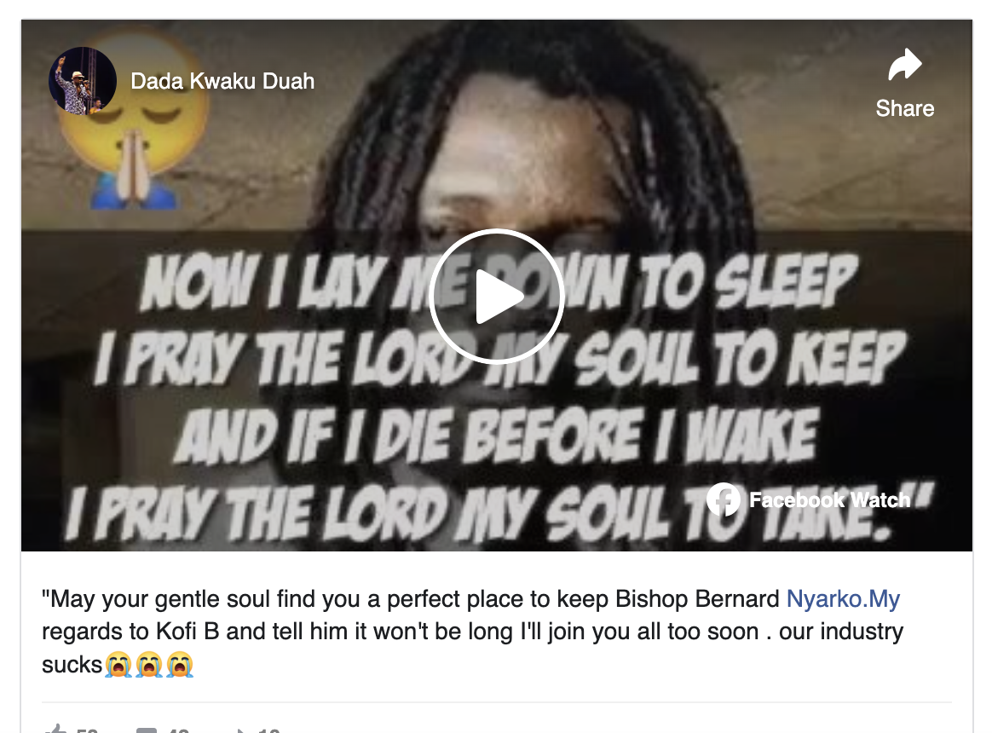Open the Dada Kwaku Duah name link
The height and width of the screenshot is (733, 992).
[222, 81]
